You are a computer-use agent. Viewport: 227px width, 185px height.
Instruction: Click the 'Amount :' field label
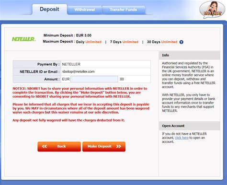tap(52, 79)
